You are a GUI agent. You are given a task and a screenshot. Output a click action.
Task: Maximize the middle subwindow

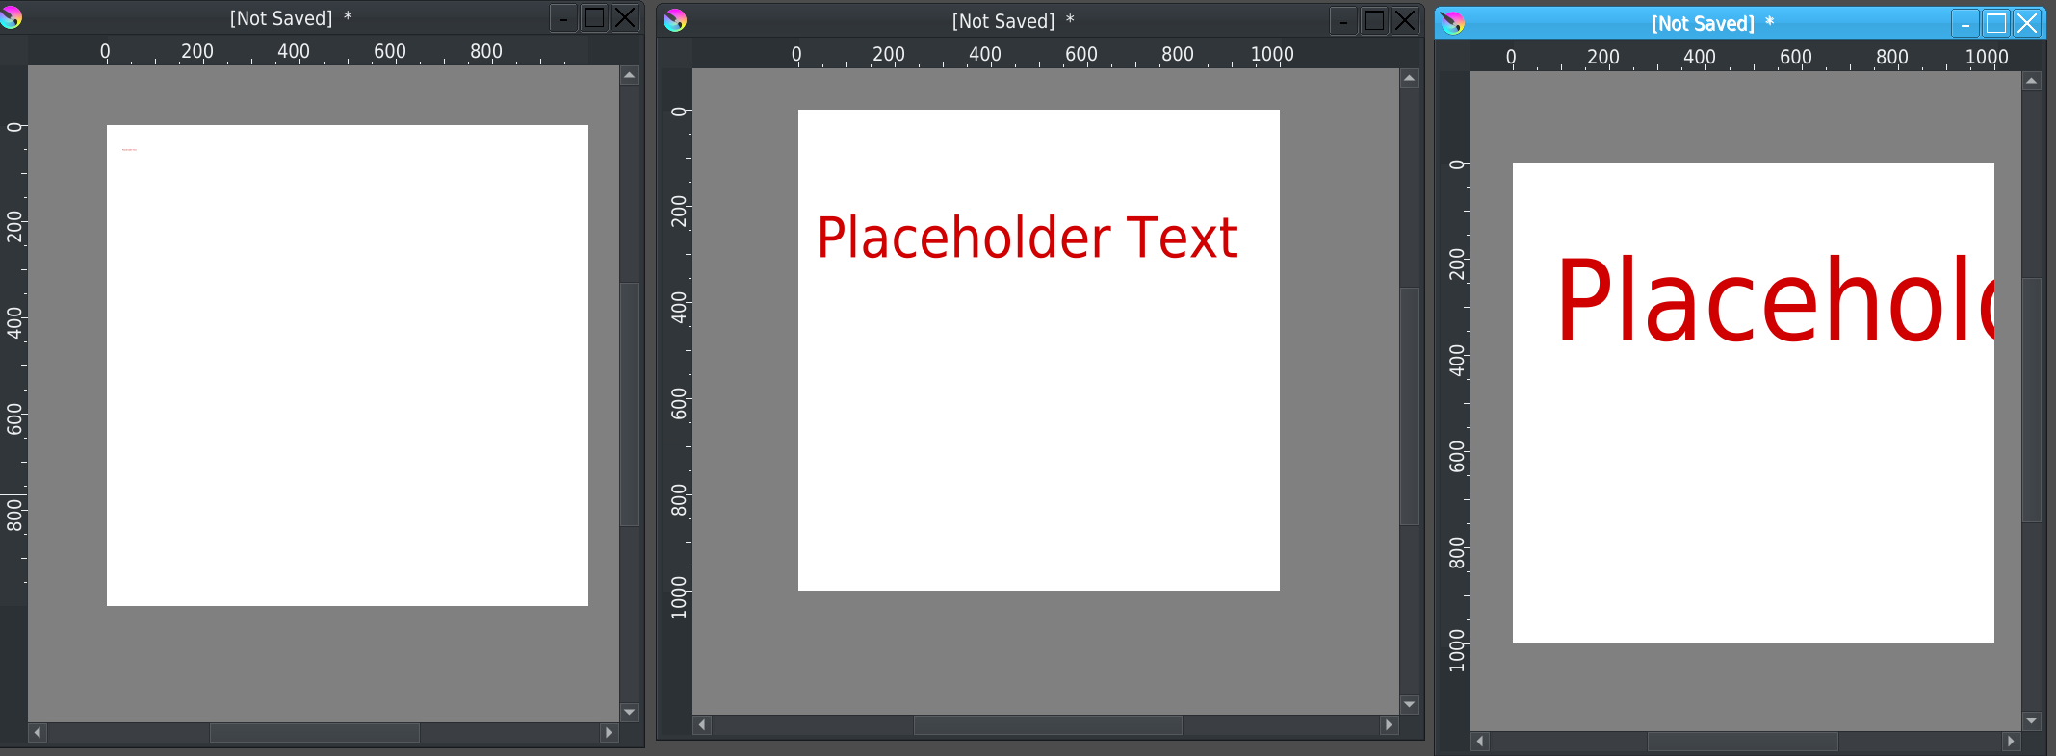coord(1374,20)
